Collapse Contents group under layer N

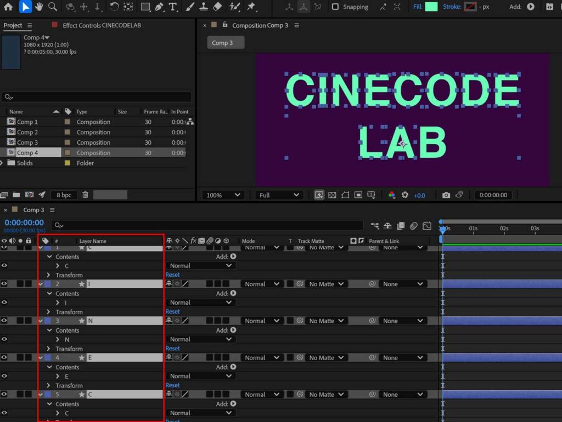pos(49,330)
